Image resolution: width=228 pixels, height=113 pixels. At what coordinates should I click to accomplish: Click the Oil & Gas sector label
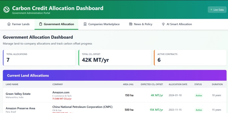57,110
